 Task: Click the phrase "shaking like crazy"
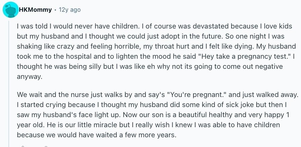click(x=40, y=45)
